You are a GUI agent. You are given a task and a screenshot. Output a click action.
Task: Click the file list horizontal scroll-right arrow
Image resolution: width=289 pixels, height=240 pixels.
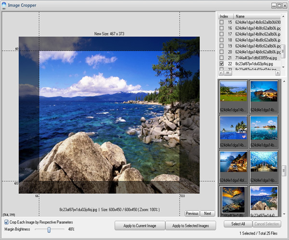[x=278, y=73]
